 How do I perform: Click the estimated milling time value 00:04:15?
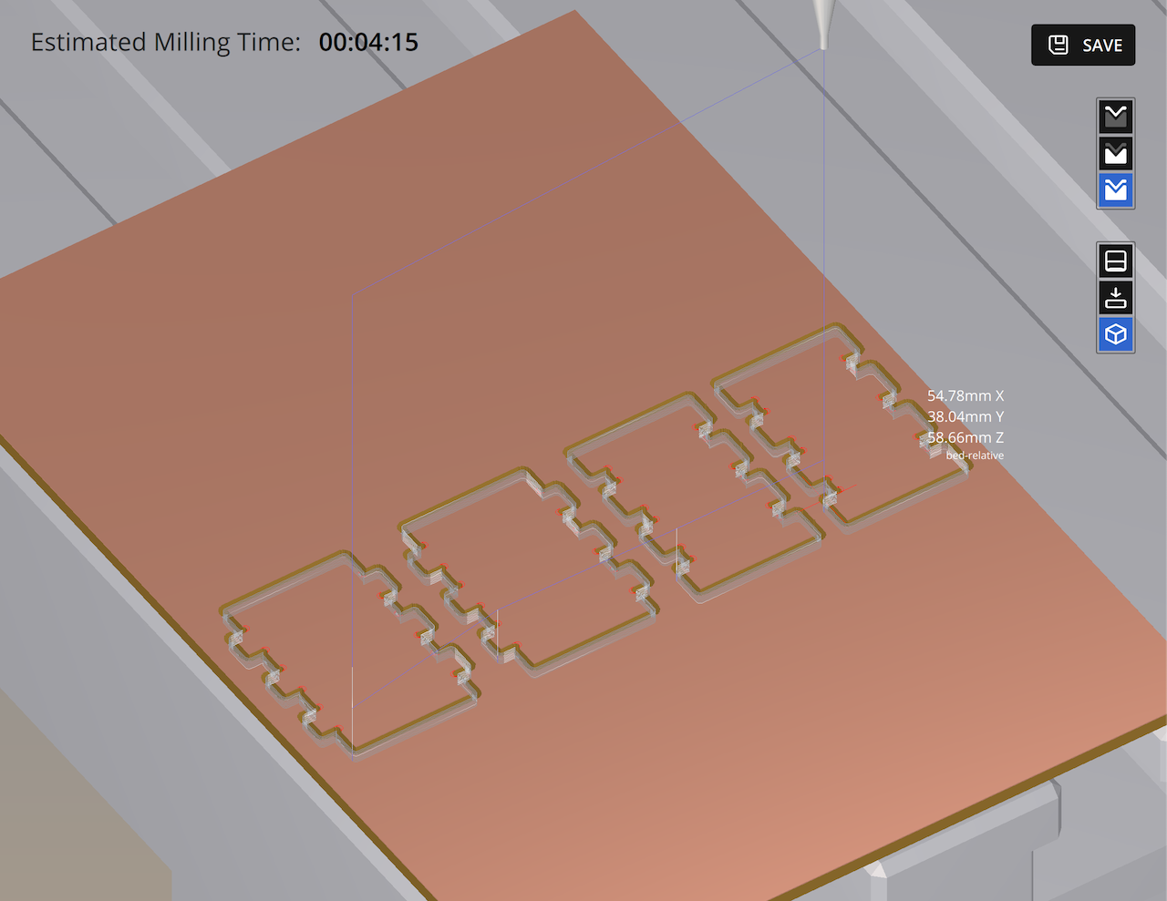[x=368, y=42]
